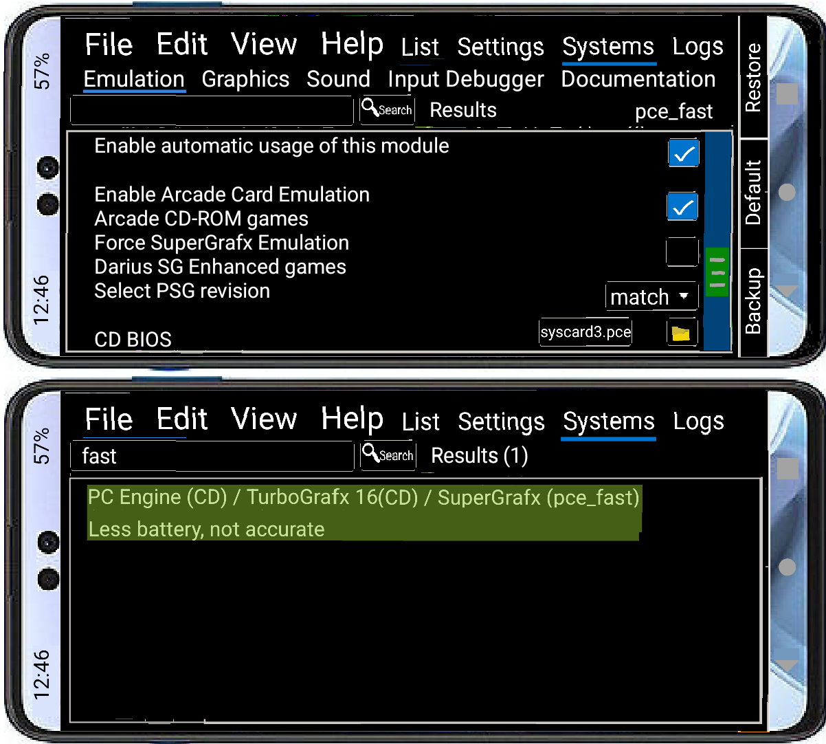Click the Restore side button
The width and height of the screenshot is (826, 744).
tap(753, 78)
